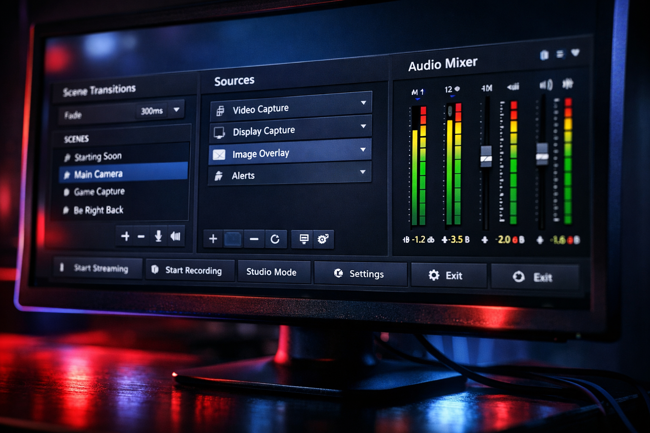Click the waveform icon at mixer's far right

(567, 84)
